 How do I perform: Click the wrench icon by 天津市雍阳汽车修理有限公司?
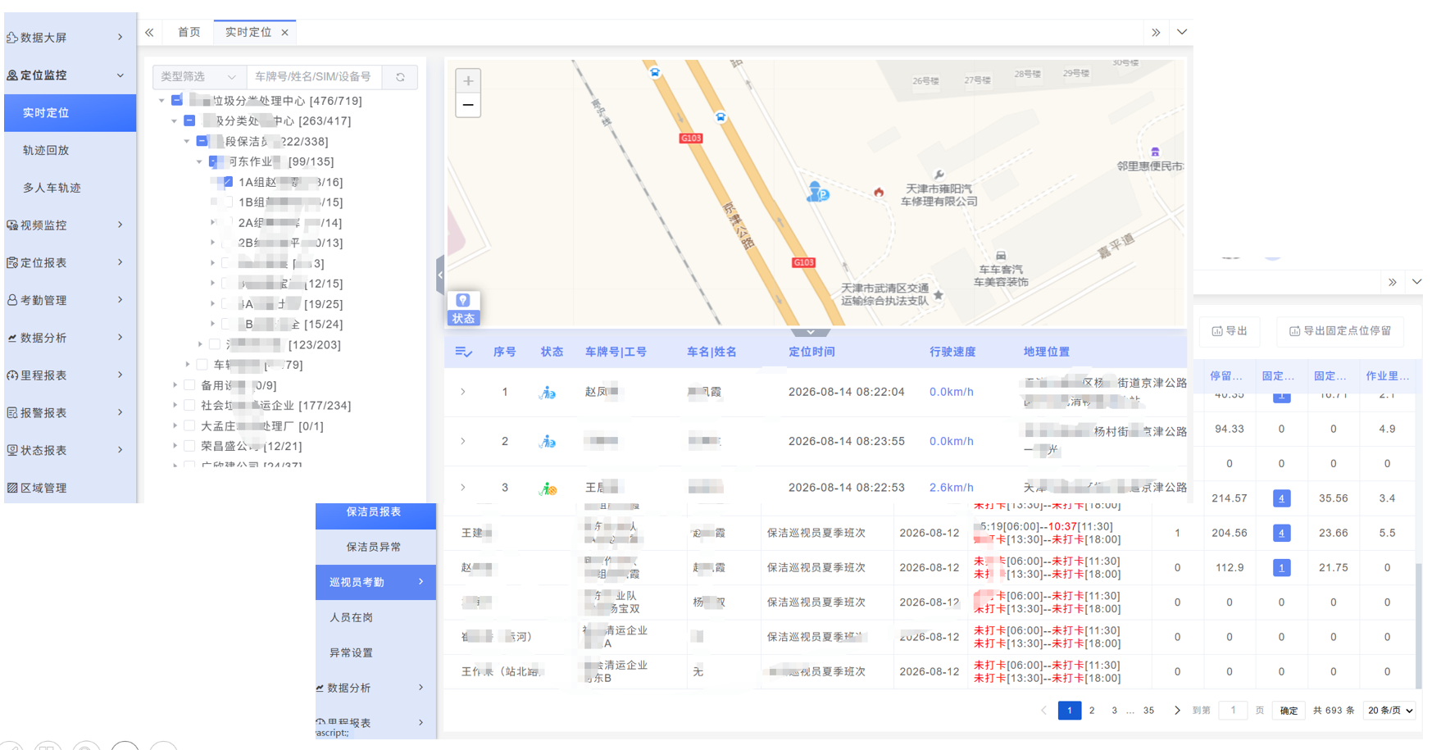(x=939, y=174)
